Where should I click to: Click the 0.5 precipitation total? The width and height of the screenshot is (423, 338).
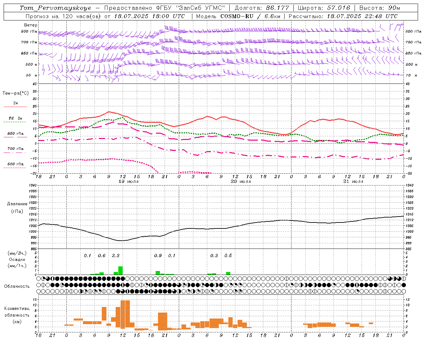[x=228, y=256]
